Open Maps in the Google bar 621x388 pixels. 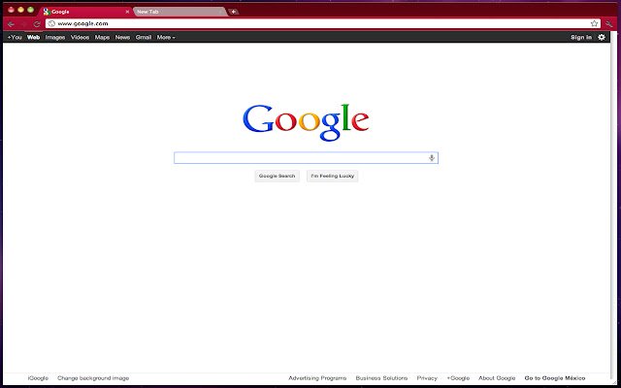(x=102, y=37)
